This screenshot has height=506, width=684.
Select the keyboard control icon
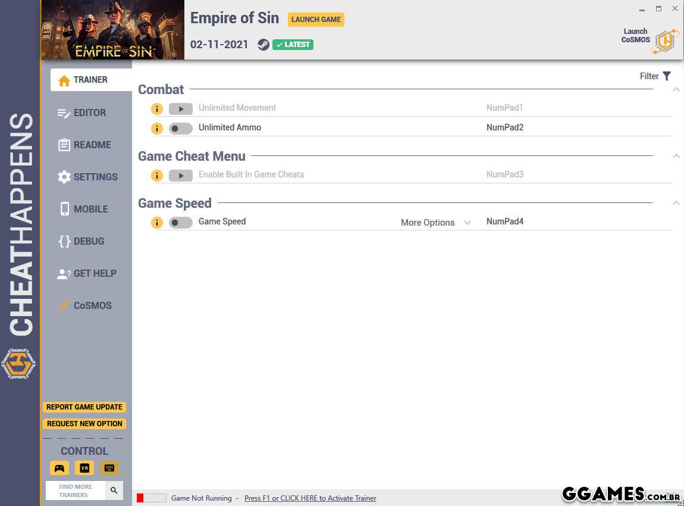pyautogui.click(x=109, y=468)
